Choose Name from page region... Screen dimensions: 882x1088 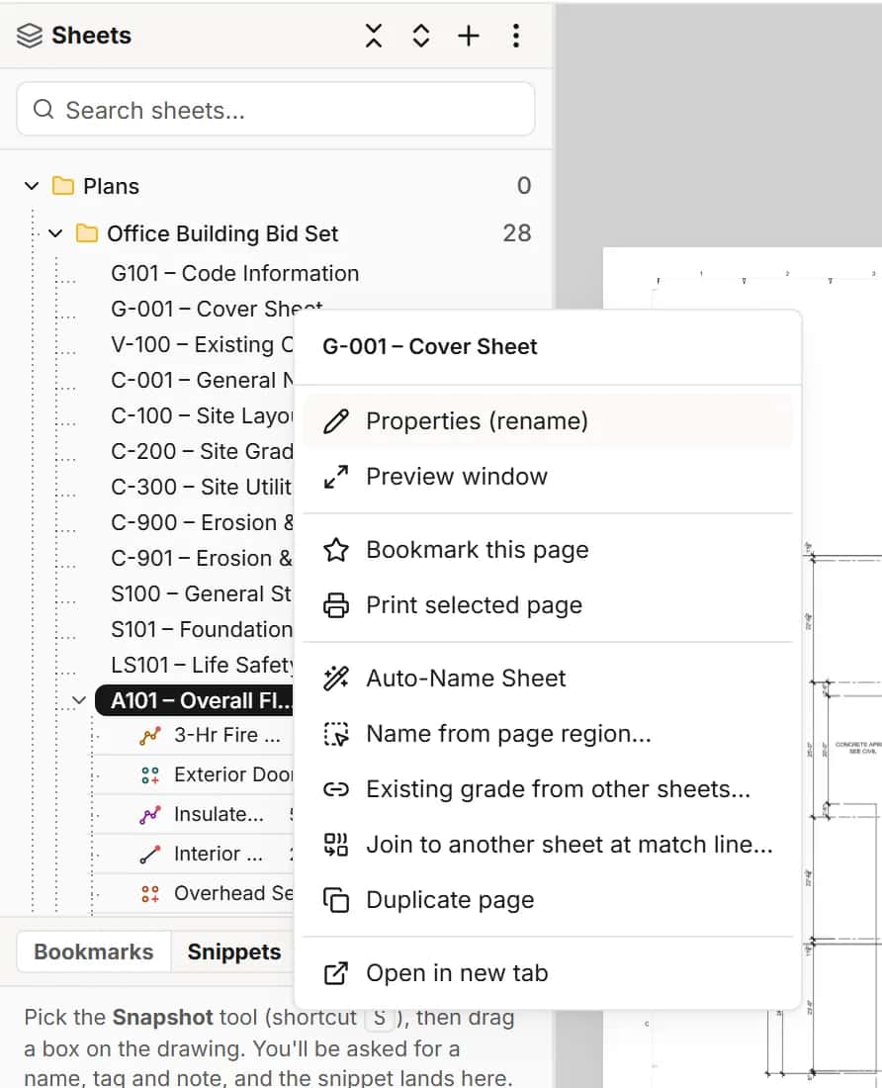(548, 734)
